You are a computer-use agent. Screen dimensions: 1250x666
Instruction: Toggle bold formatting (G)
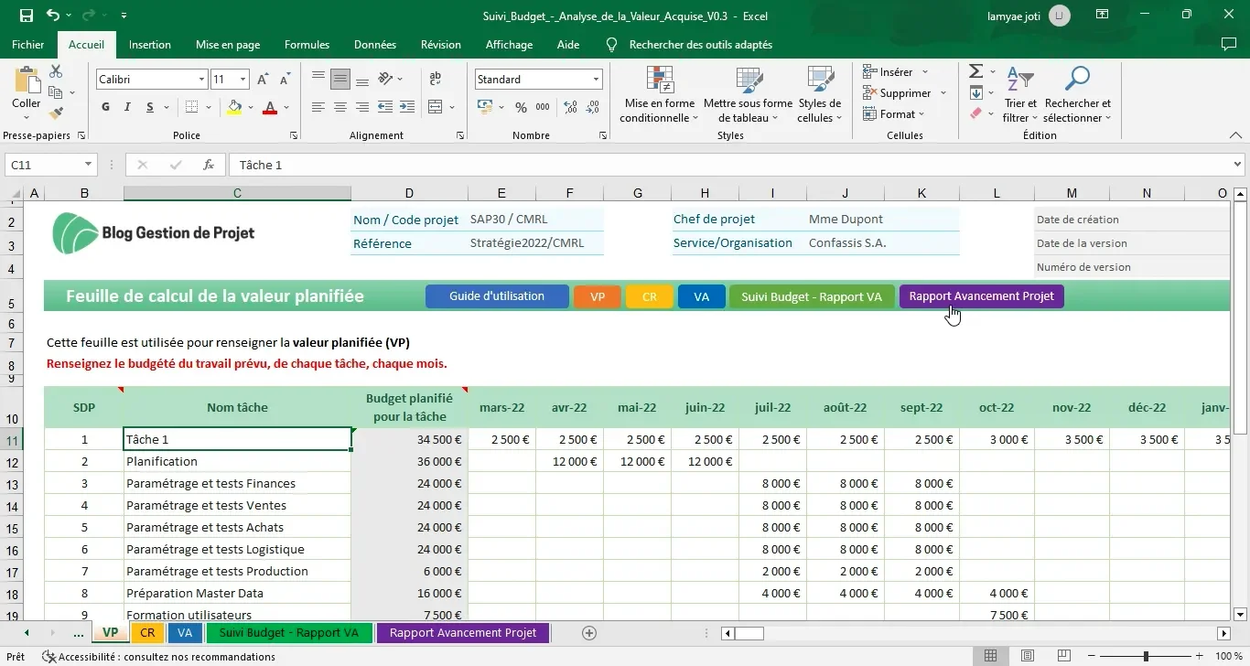tap(105, 107)
